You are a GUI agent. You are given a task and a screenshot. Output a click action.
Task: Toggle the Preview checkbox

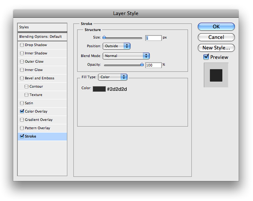click(x=206, y=57)
